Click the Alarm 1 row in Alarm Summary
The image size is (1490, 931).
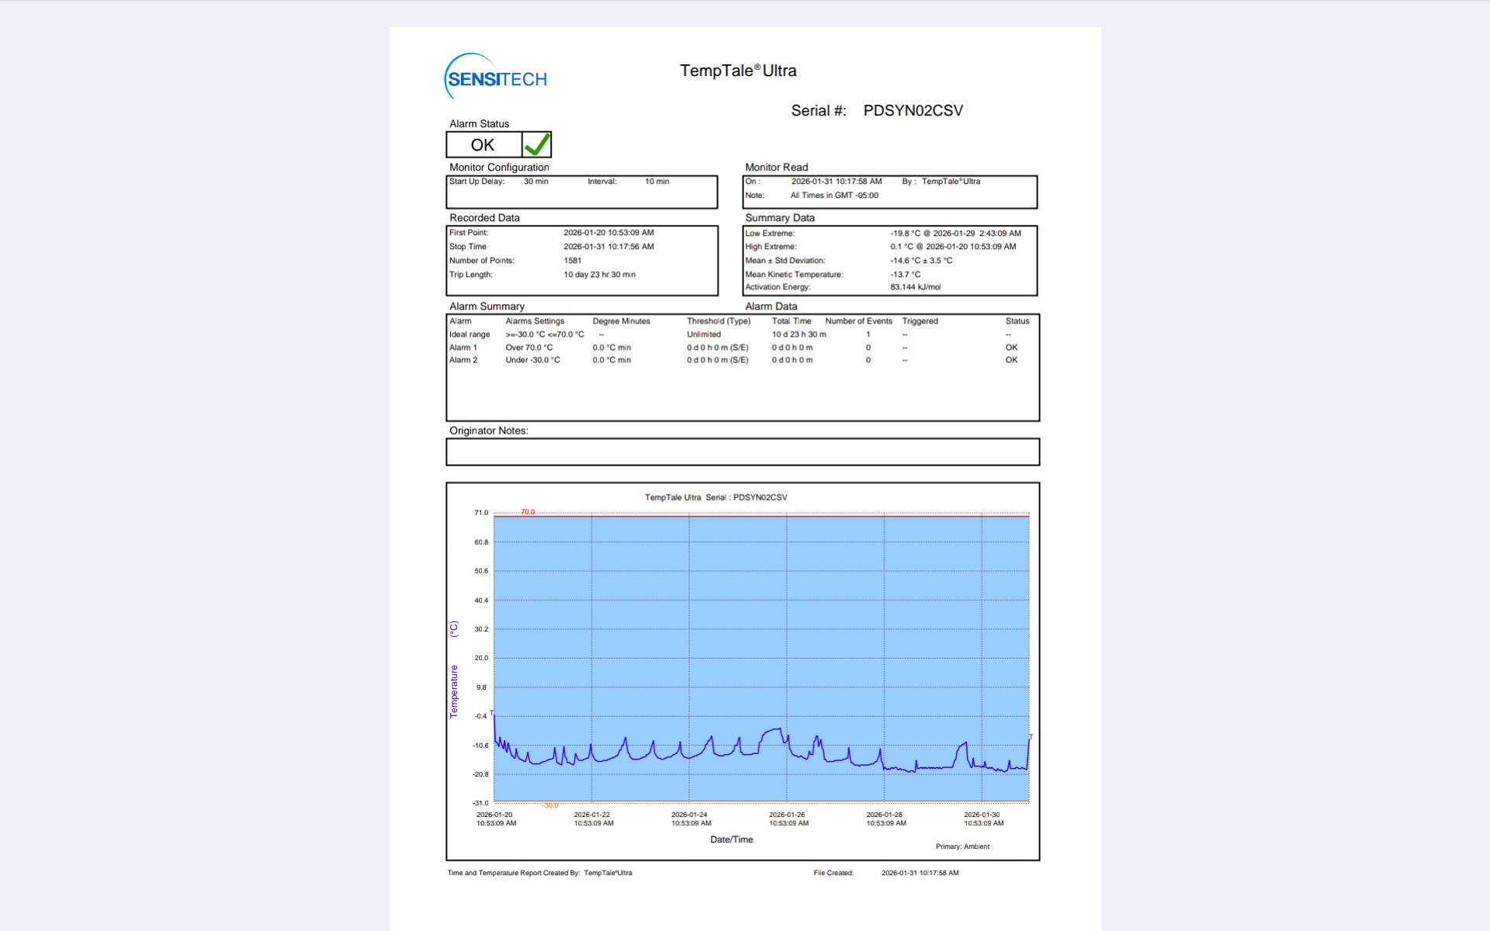click(x=463, y=348)
